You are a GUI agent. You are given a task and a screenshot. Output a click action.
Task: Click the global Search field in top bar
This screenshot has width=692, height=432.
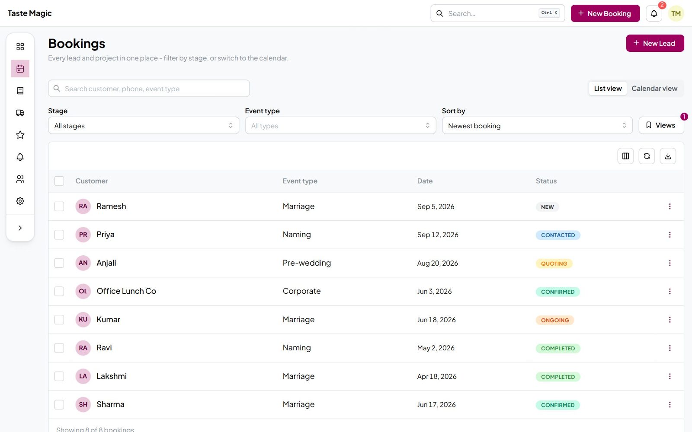[497, 13]
